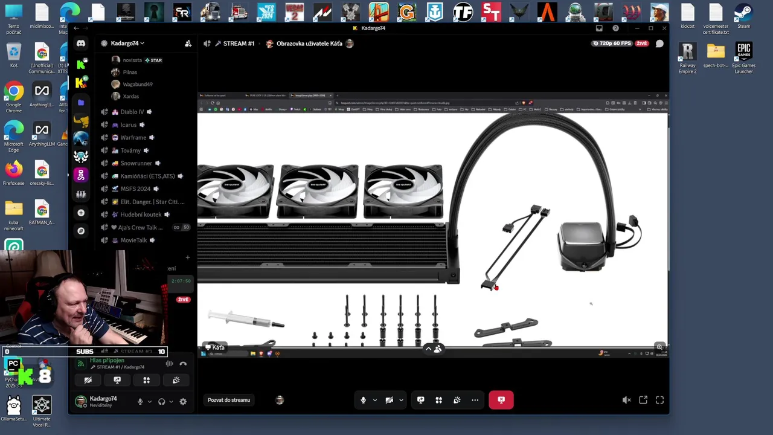
Task: Show stream chat bubble icon
Action: pos(659,43)
